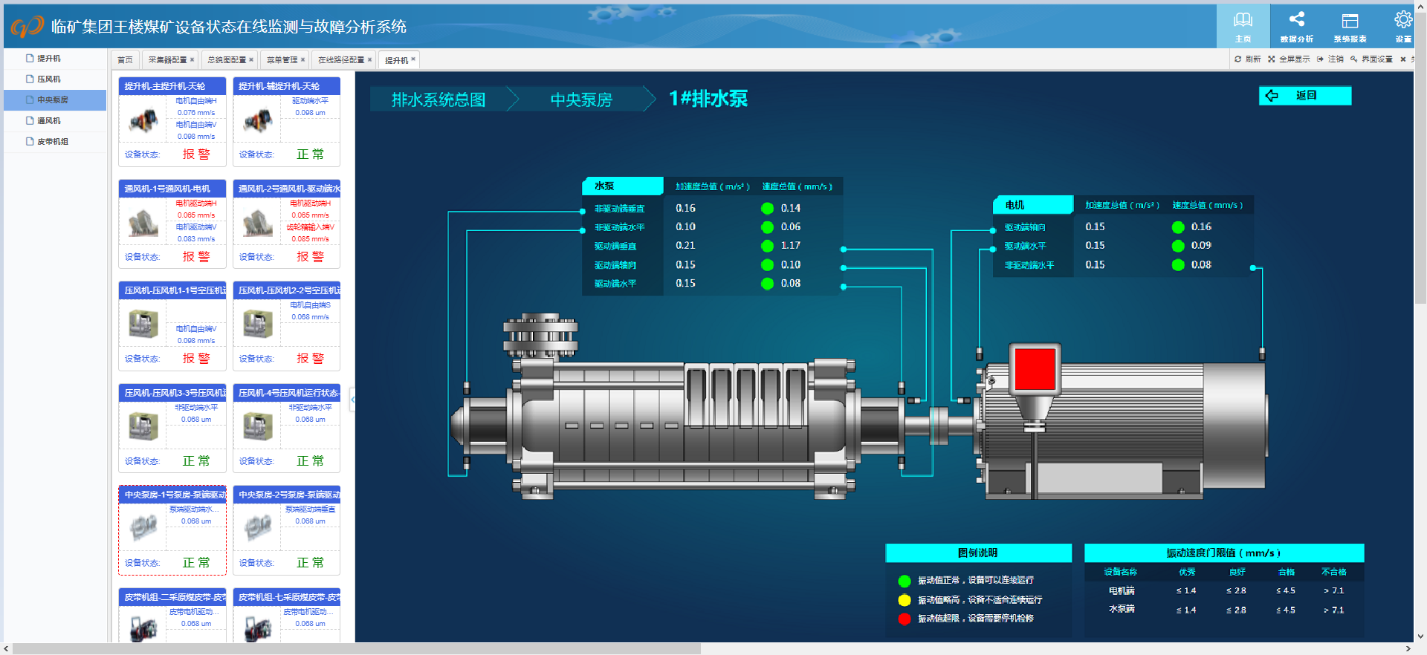The width and height of the screenshot is (1427, 655).
Task: Click the back arrow icon beside 返回
Action: (x=1272, y=96)
